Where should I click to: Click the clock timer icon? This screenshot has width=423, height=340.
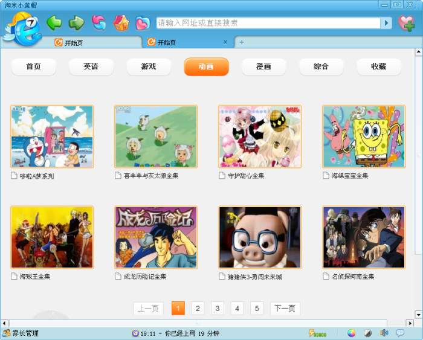pyautogui.click(x=135, y=333)
